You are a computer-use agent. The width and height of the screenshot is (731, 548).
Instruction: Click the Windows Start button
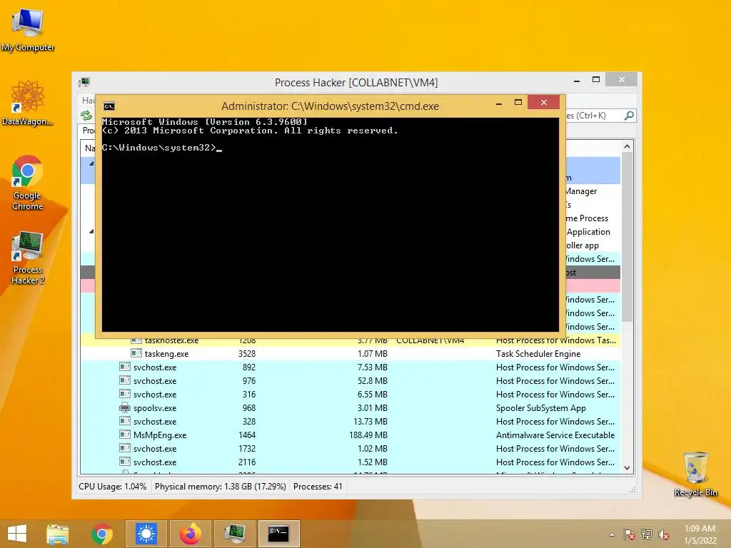click(x=17, y=534)
